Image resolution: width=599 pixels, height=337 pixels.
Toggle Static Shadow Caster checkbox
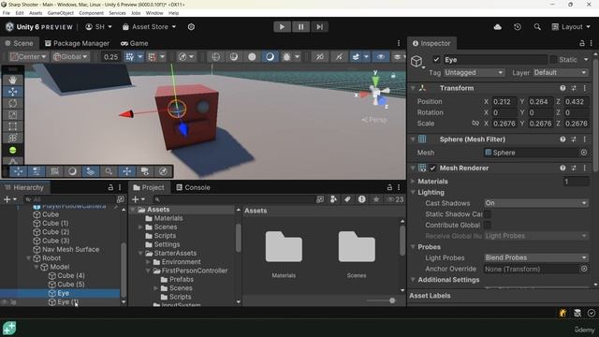(x=488, y=214)
